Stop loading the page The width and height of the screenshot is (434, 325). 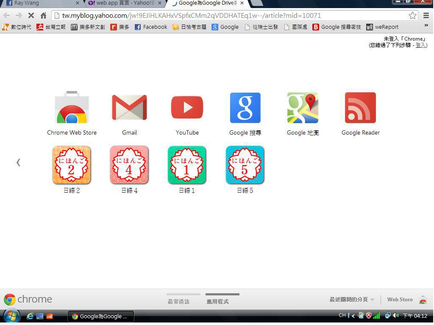31,16
